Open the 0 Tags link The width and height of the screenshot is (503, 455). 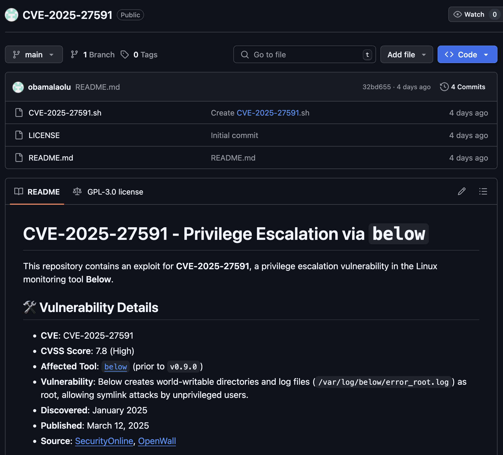(x=139, y=55)
